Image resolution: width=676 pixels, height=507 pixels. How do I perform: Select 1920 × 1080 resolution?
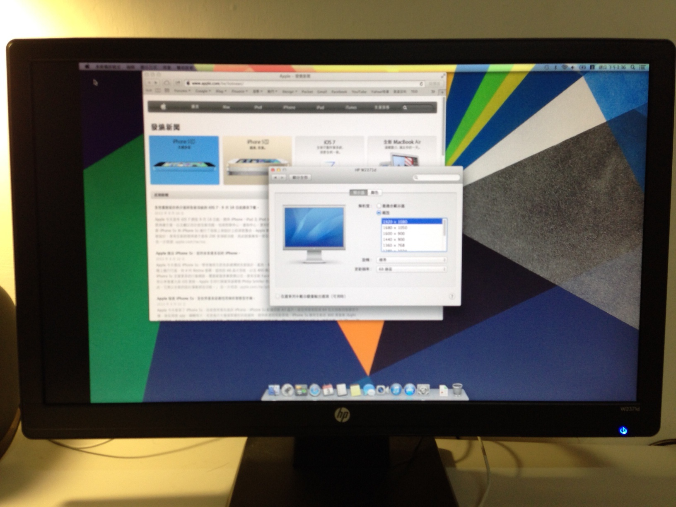[412, 222]
